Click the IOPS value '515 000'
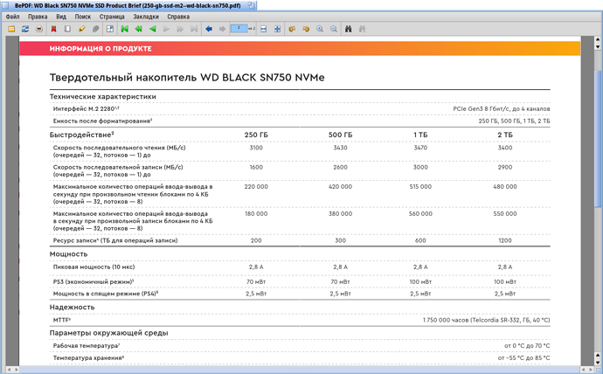 (420, 186)
